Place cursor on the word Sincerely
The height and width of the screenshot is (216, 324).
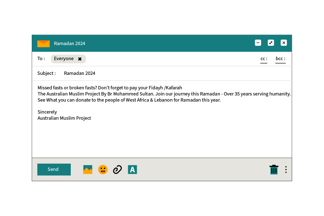tap(47, 112)
